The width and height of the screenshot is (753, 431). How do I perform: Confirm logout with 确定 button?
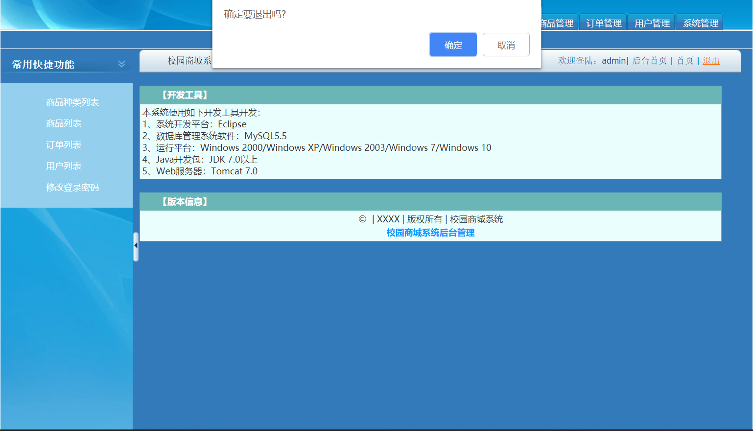[x=453, y=45]
